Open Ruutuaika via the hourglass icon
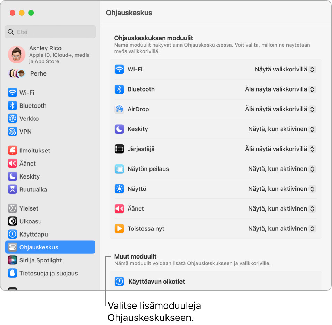Image resolution: width=332 pixels, height=325 pixels. (x=13, y=189)
